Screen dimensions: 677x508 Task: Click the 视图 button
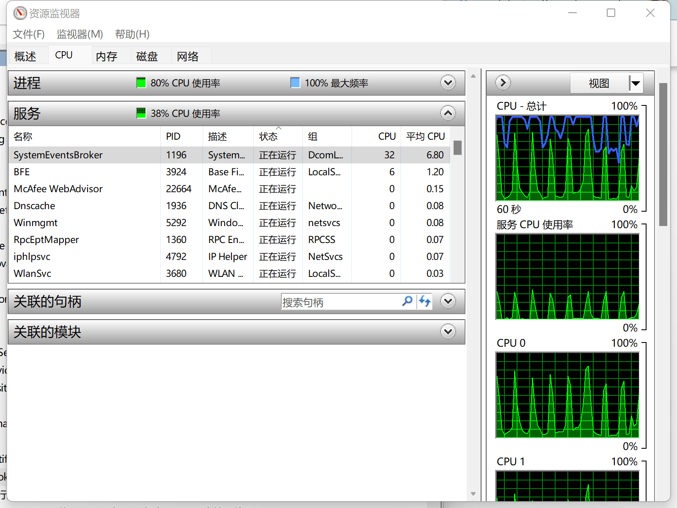pyautogui.click(x=599, y=83)
